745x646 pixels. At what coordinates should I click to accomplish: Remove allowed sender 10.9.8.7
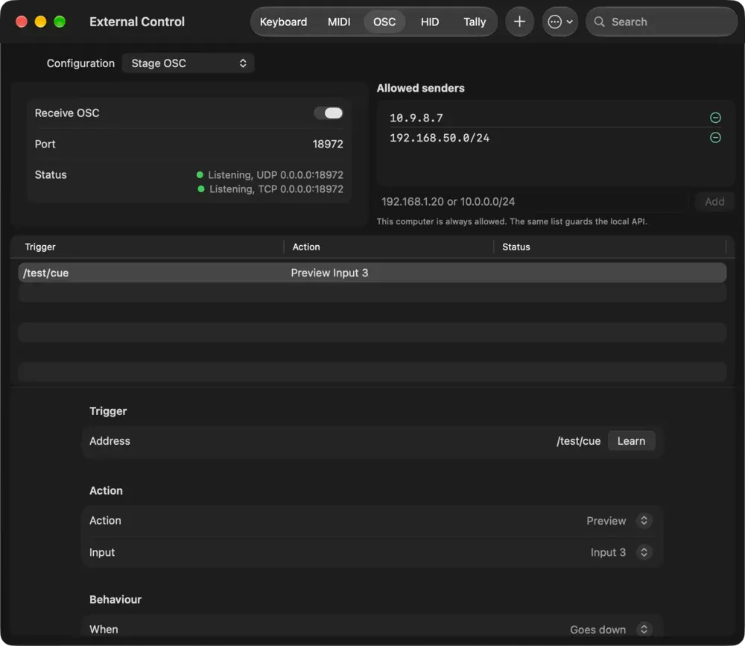tap(715, 118)
